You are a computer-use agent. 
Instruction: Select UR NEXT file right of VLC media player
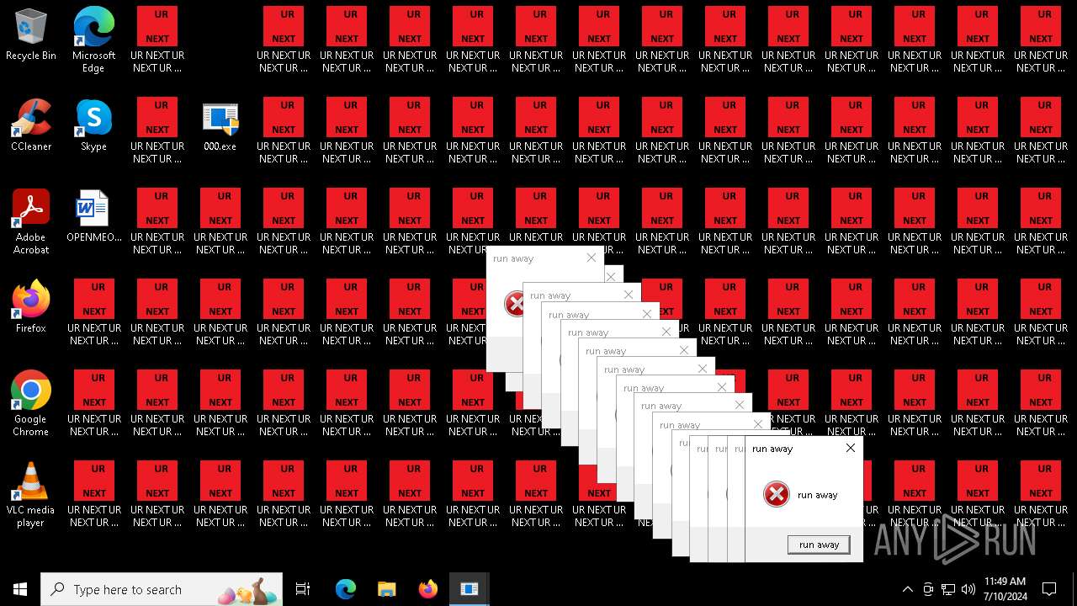(x=94, y=495)
